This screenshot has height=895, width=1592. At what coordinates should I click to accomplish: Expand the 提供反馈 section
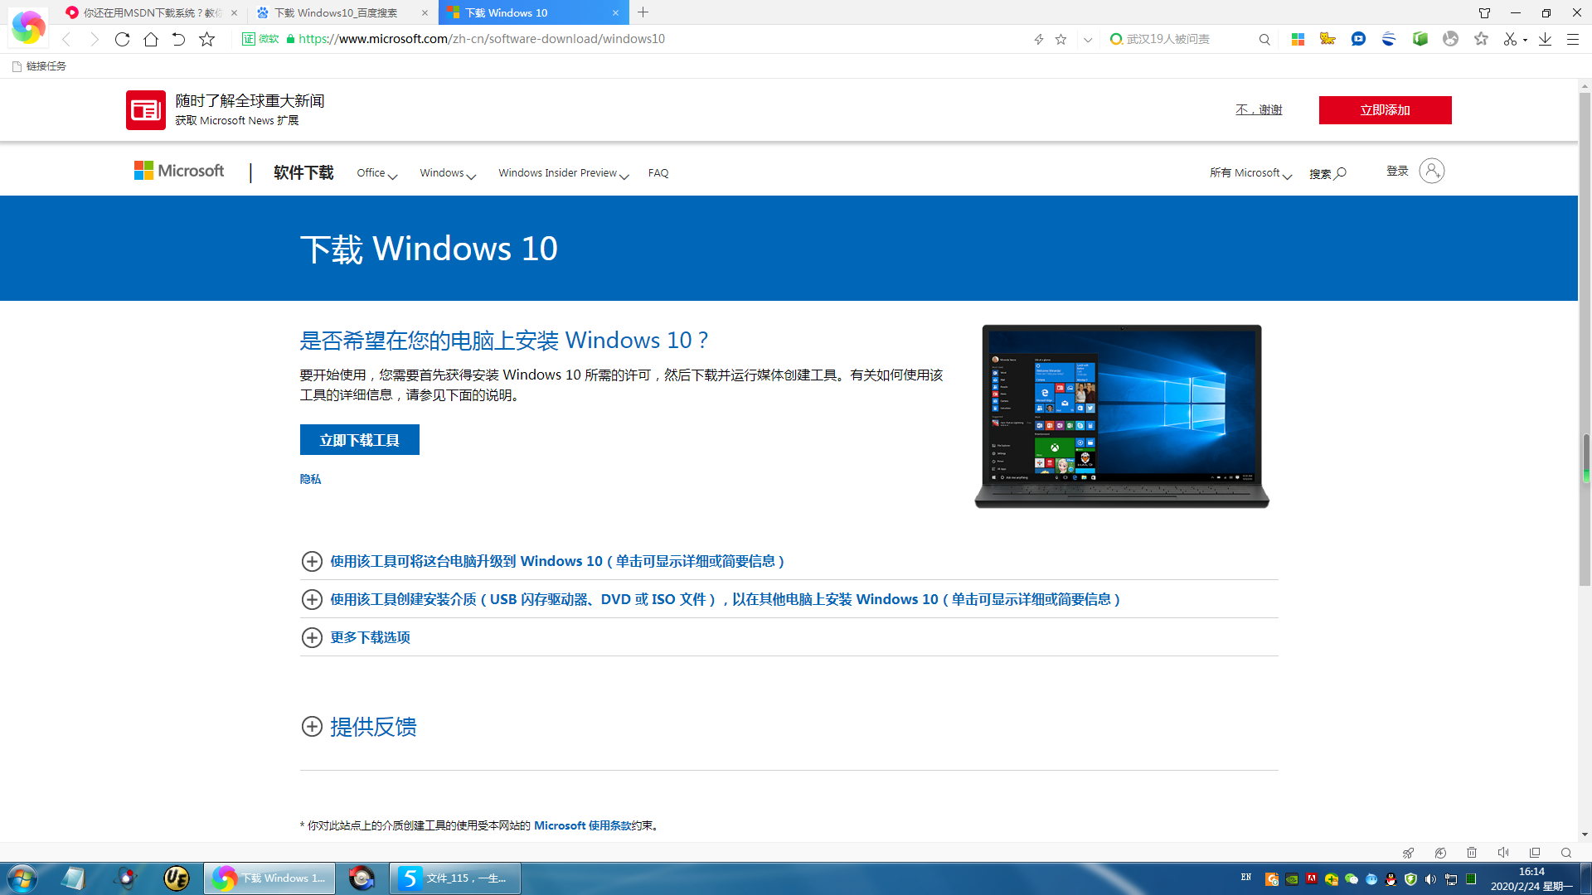[359, 727]
